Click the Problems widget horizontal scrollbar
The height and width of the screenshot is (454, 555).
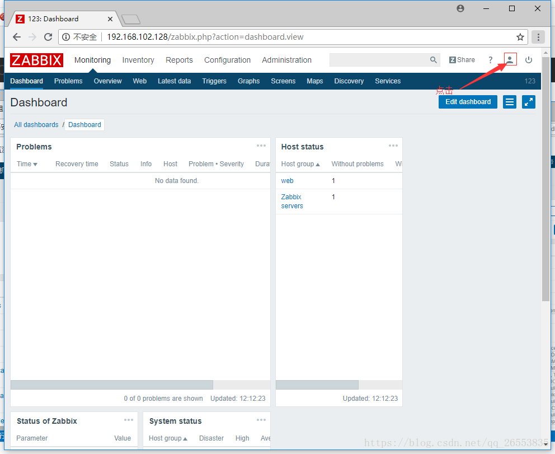[x=112, y=385]
